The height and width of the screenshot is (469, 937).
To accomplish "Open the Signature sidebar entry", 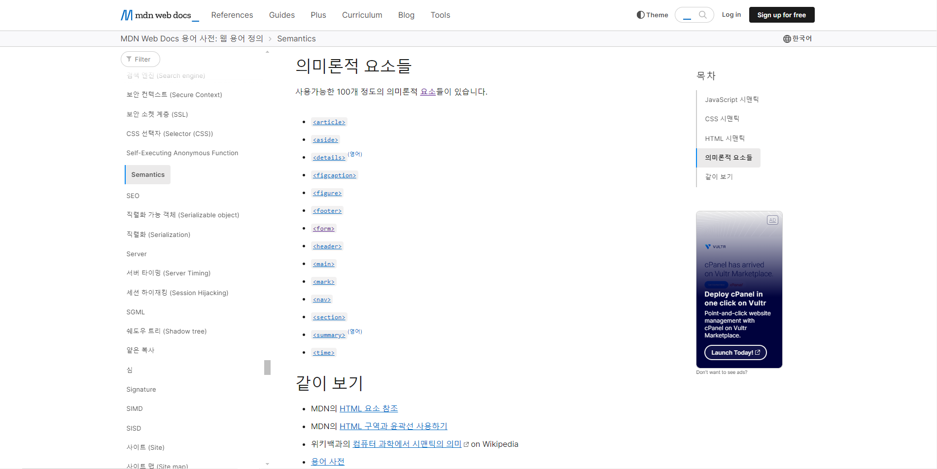I will (141, 389).
